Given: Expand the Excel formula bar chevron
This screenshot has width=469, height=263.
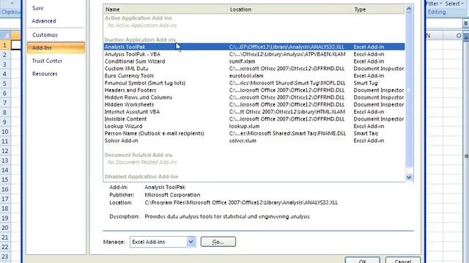Looking at the screenshot, I should 465,23.
